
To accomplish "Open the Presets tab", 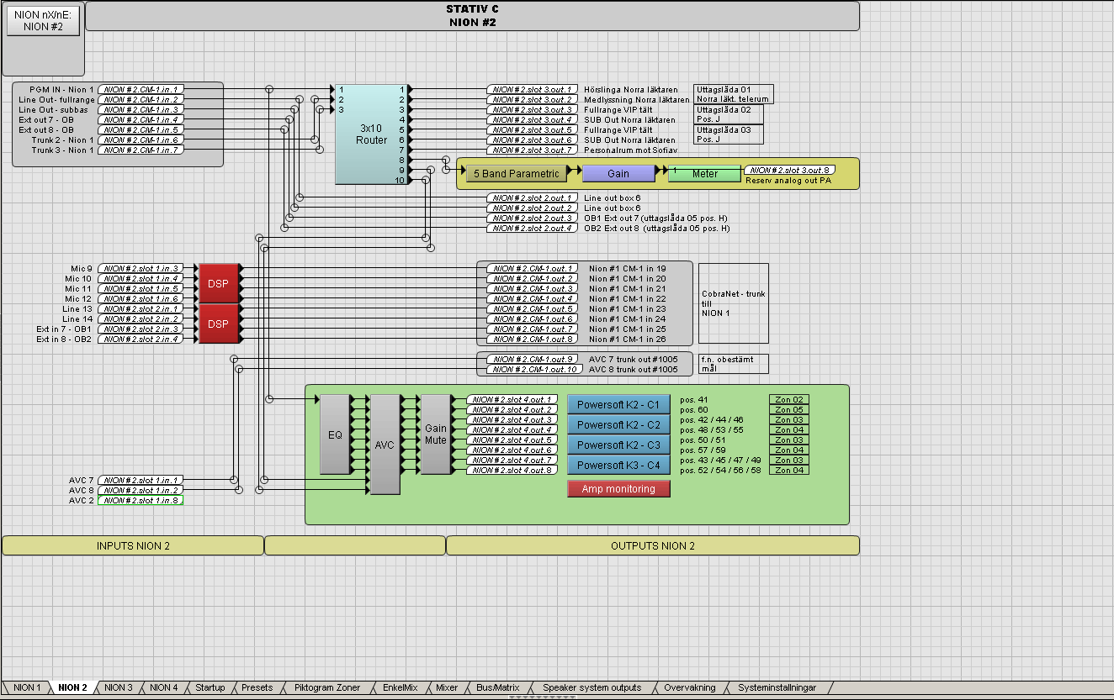I will click(257, 687).
